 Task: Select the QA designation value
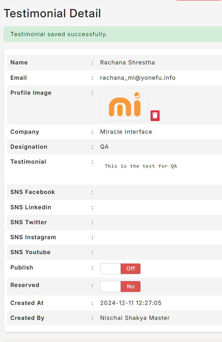coord(104,147)
